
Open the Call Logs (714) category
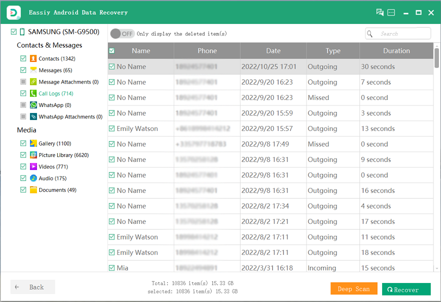56,93
